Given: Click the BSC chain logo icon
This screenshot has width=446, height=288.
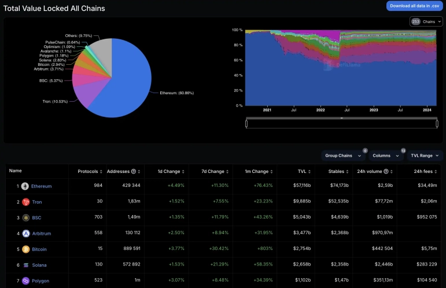Looking at the screenshot, I should point(25,218).
